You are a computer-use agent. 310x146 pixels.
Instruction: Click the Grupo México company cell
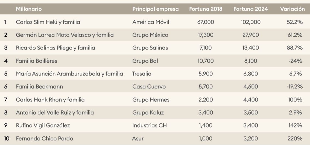pyautogui.click(x=150, y=35)
